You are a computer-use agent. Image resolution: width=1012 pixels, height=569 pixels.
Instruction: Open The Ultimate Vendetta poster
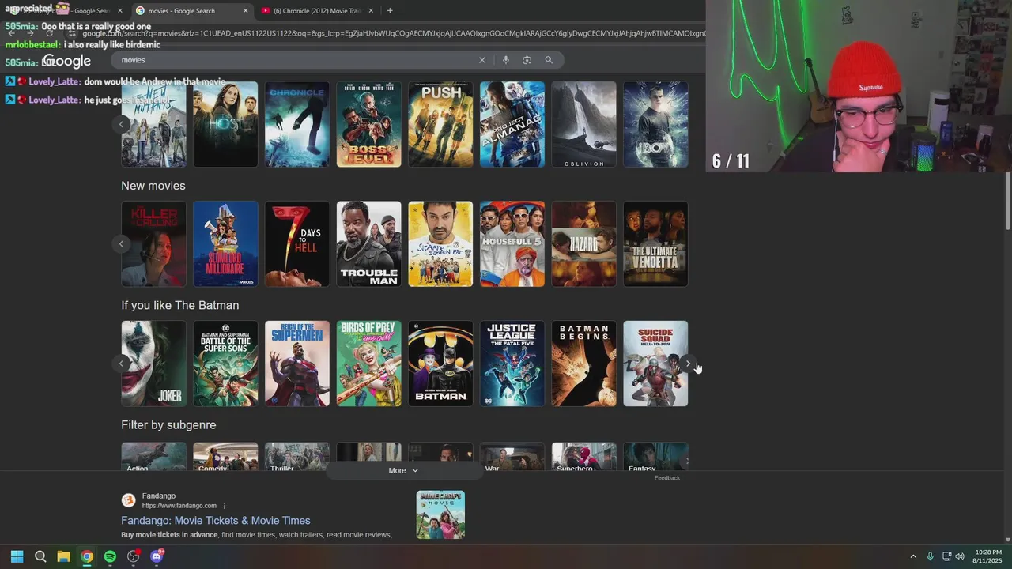655,243
